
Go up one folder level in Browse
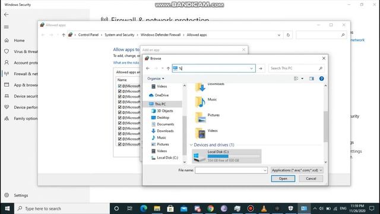tap(168, 68)
